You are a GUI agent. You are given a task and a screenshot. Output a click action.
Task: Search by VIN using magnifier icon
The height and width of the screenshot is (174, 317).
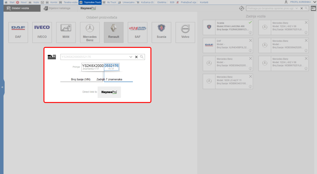(x=142, y=57)
